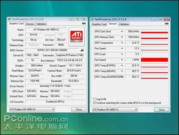Expand the GPU Load sensor dropdown
Screen dimensions: 179x135
[x=122, y=54]
